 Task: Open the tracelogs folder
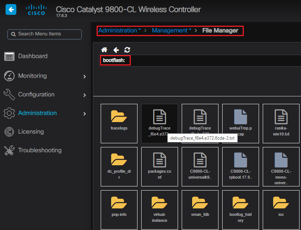click(x=119, y=123)
